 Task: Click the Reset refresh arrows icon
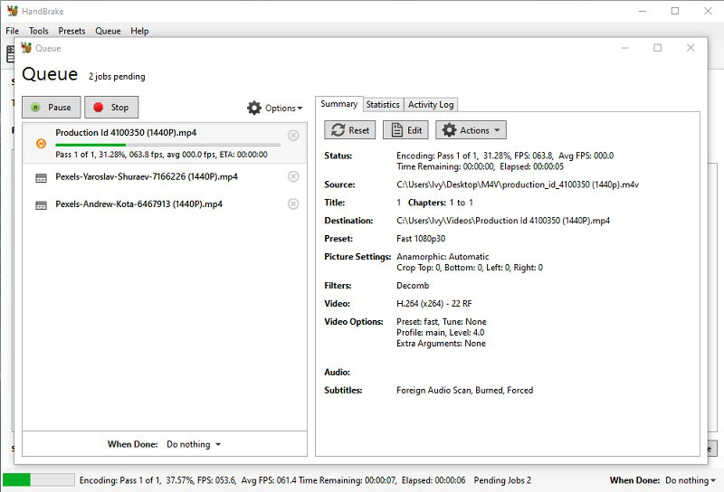[338, 130]
